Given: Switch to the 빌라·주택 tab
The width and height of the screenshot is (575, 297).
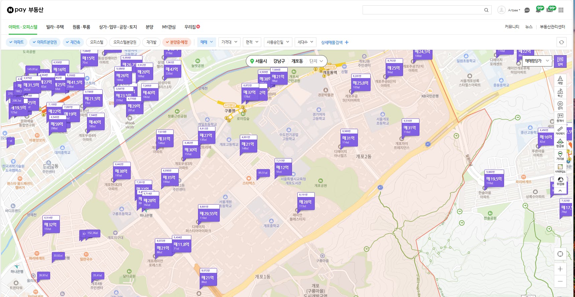Looking at the screenshot, I should pyautogui.click(x=55, y=27).
